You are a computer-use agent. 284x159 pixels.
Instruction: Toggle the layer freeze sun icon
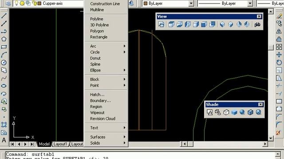pyautogui.click(x=22, y=3)
